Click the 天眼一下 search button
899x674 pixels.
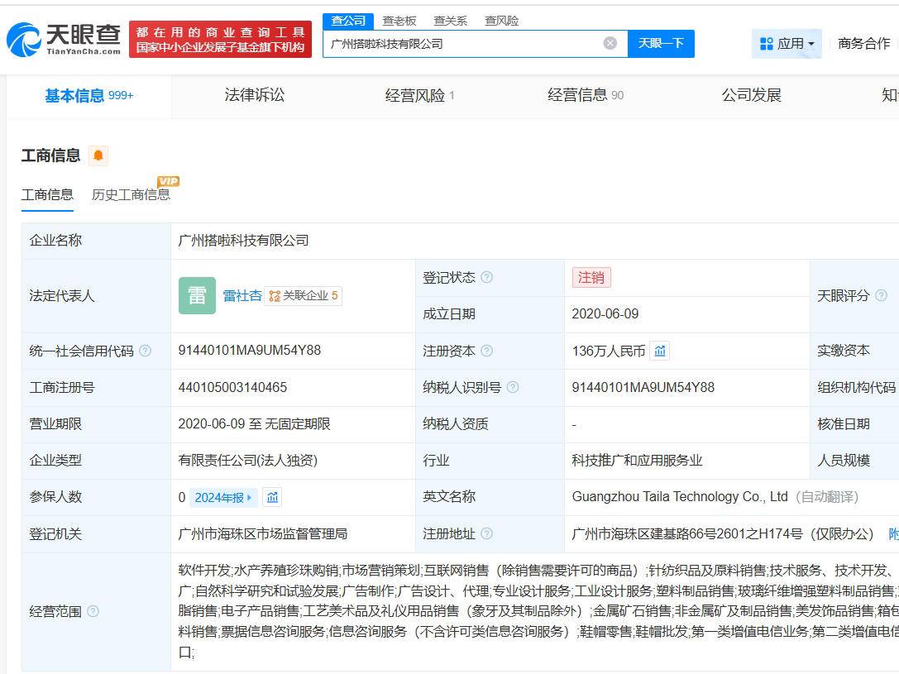661,43
